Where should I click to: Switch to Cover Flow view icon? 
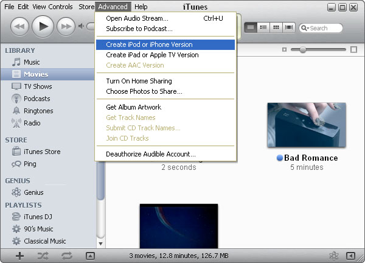(x=289, y=28)
